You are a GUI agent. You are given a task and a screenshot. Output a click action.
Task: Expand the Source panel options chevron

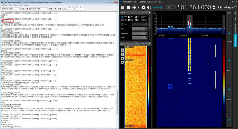(143, 44)
